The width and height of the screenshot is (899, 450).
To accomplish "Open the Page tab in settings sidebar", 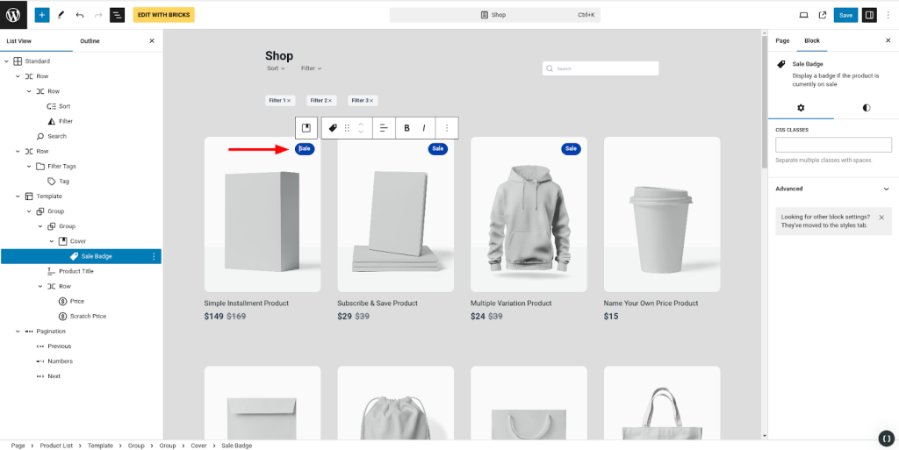I will pos(782,41).
